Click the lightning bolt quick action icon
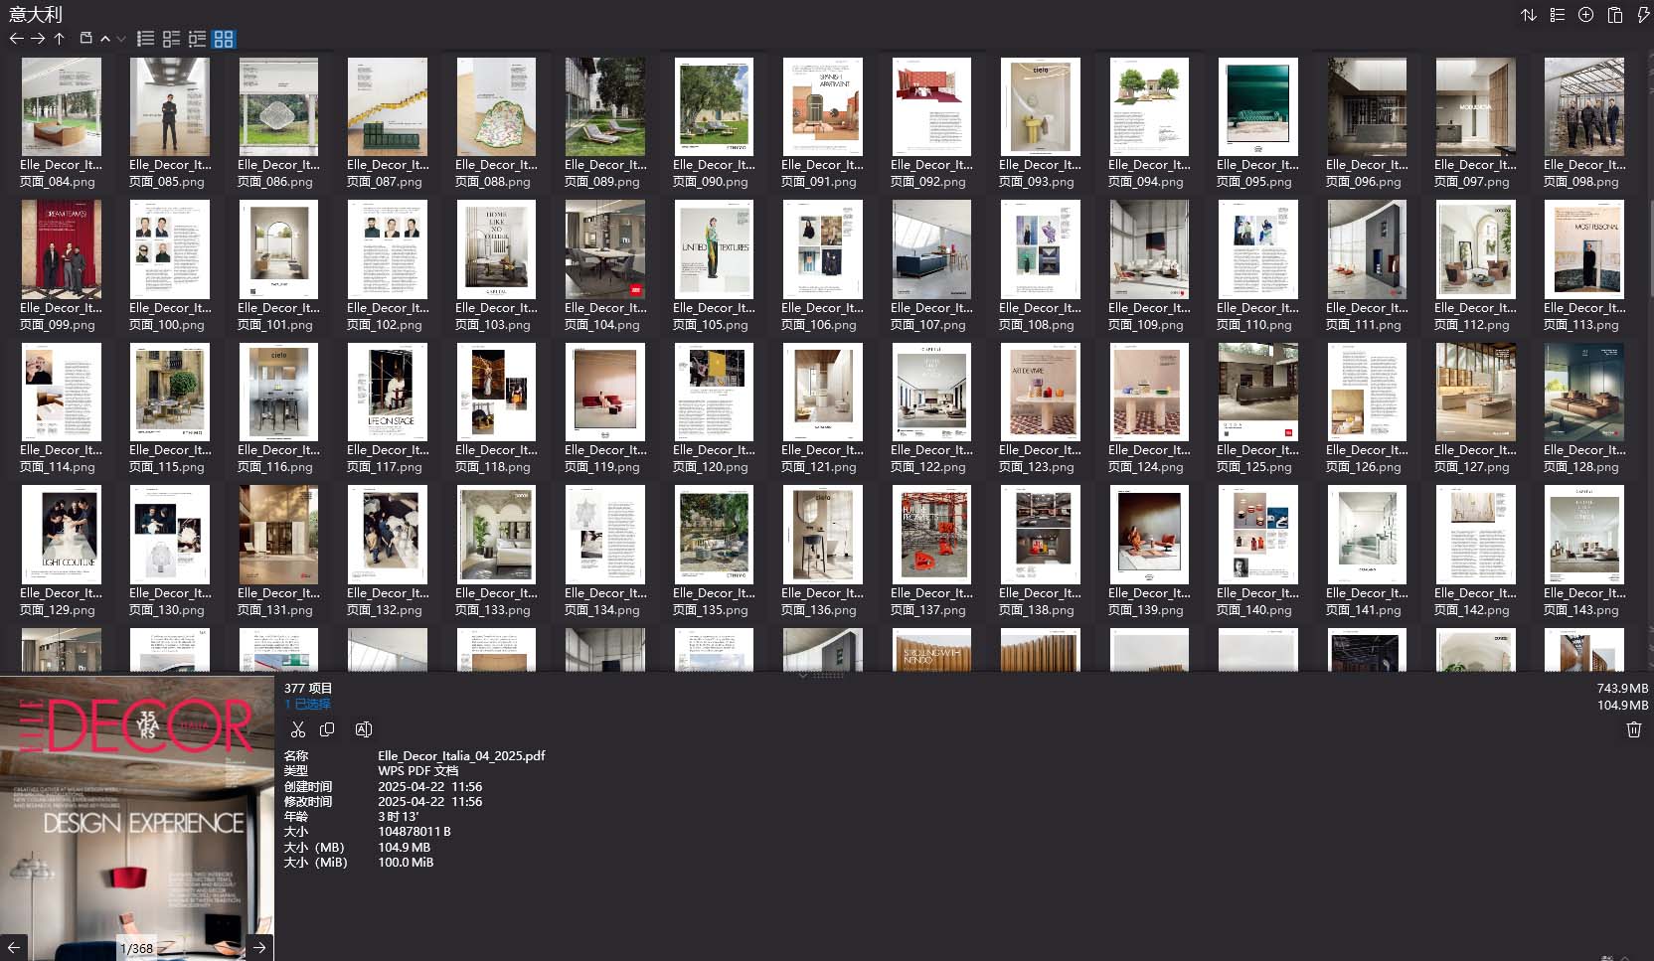The width and height of the screenshot is (1654, 961). (1643, 15)
